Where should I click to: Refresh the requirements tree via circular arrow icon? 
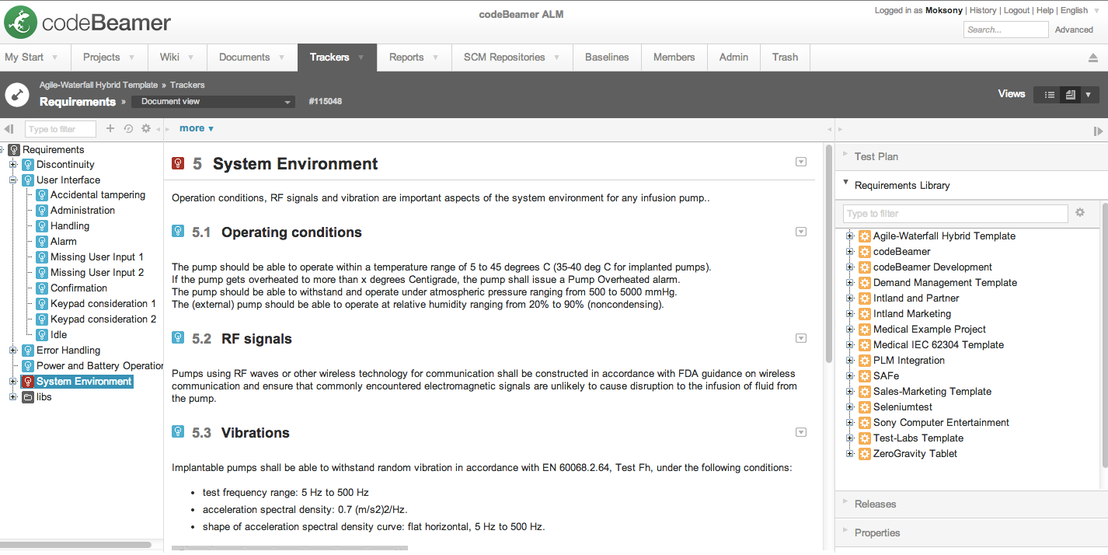click(x=128, y=129)
